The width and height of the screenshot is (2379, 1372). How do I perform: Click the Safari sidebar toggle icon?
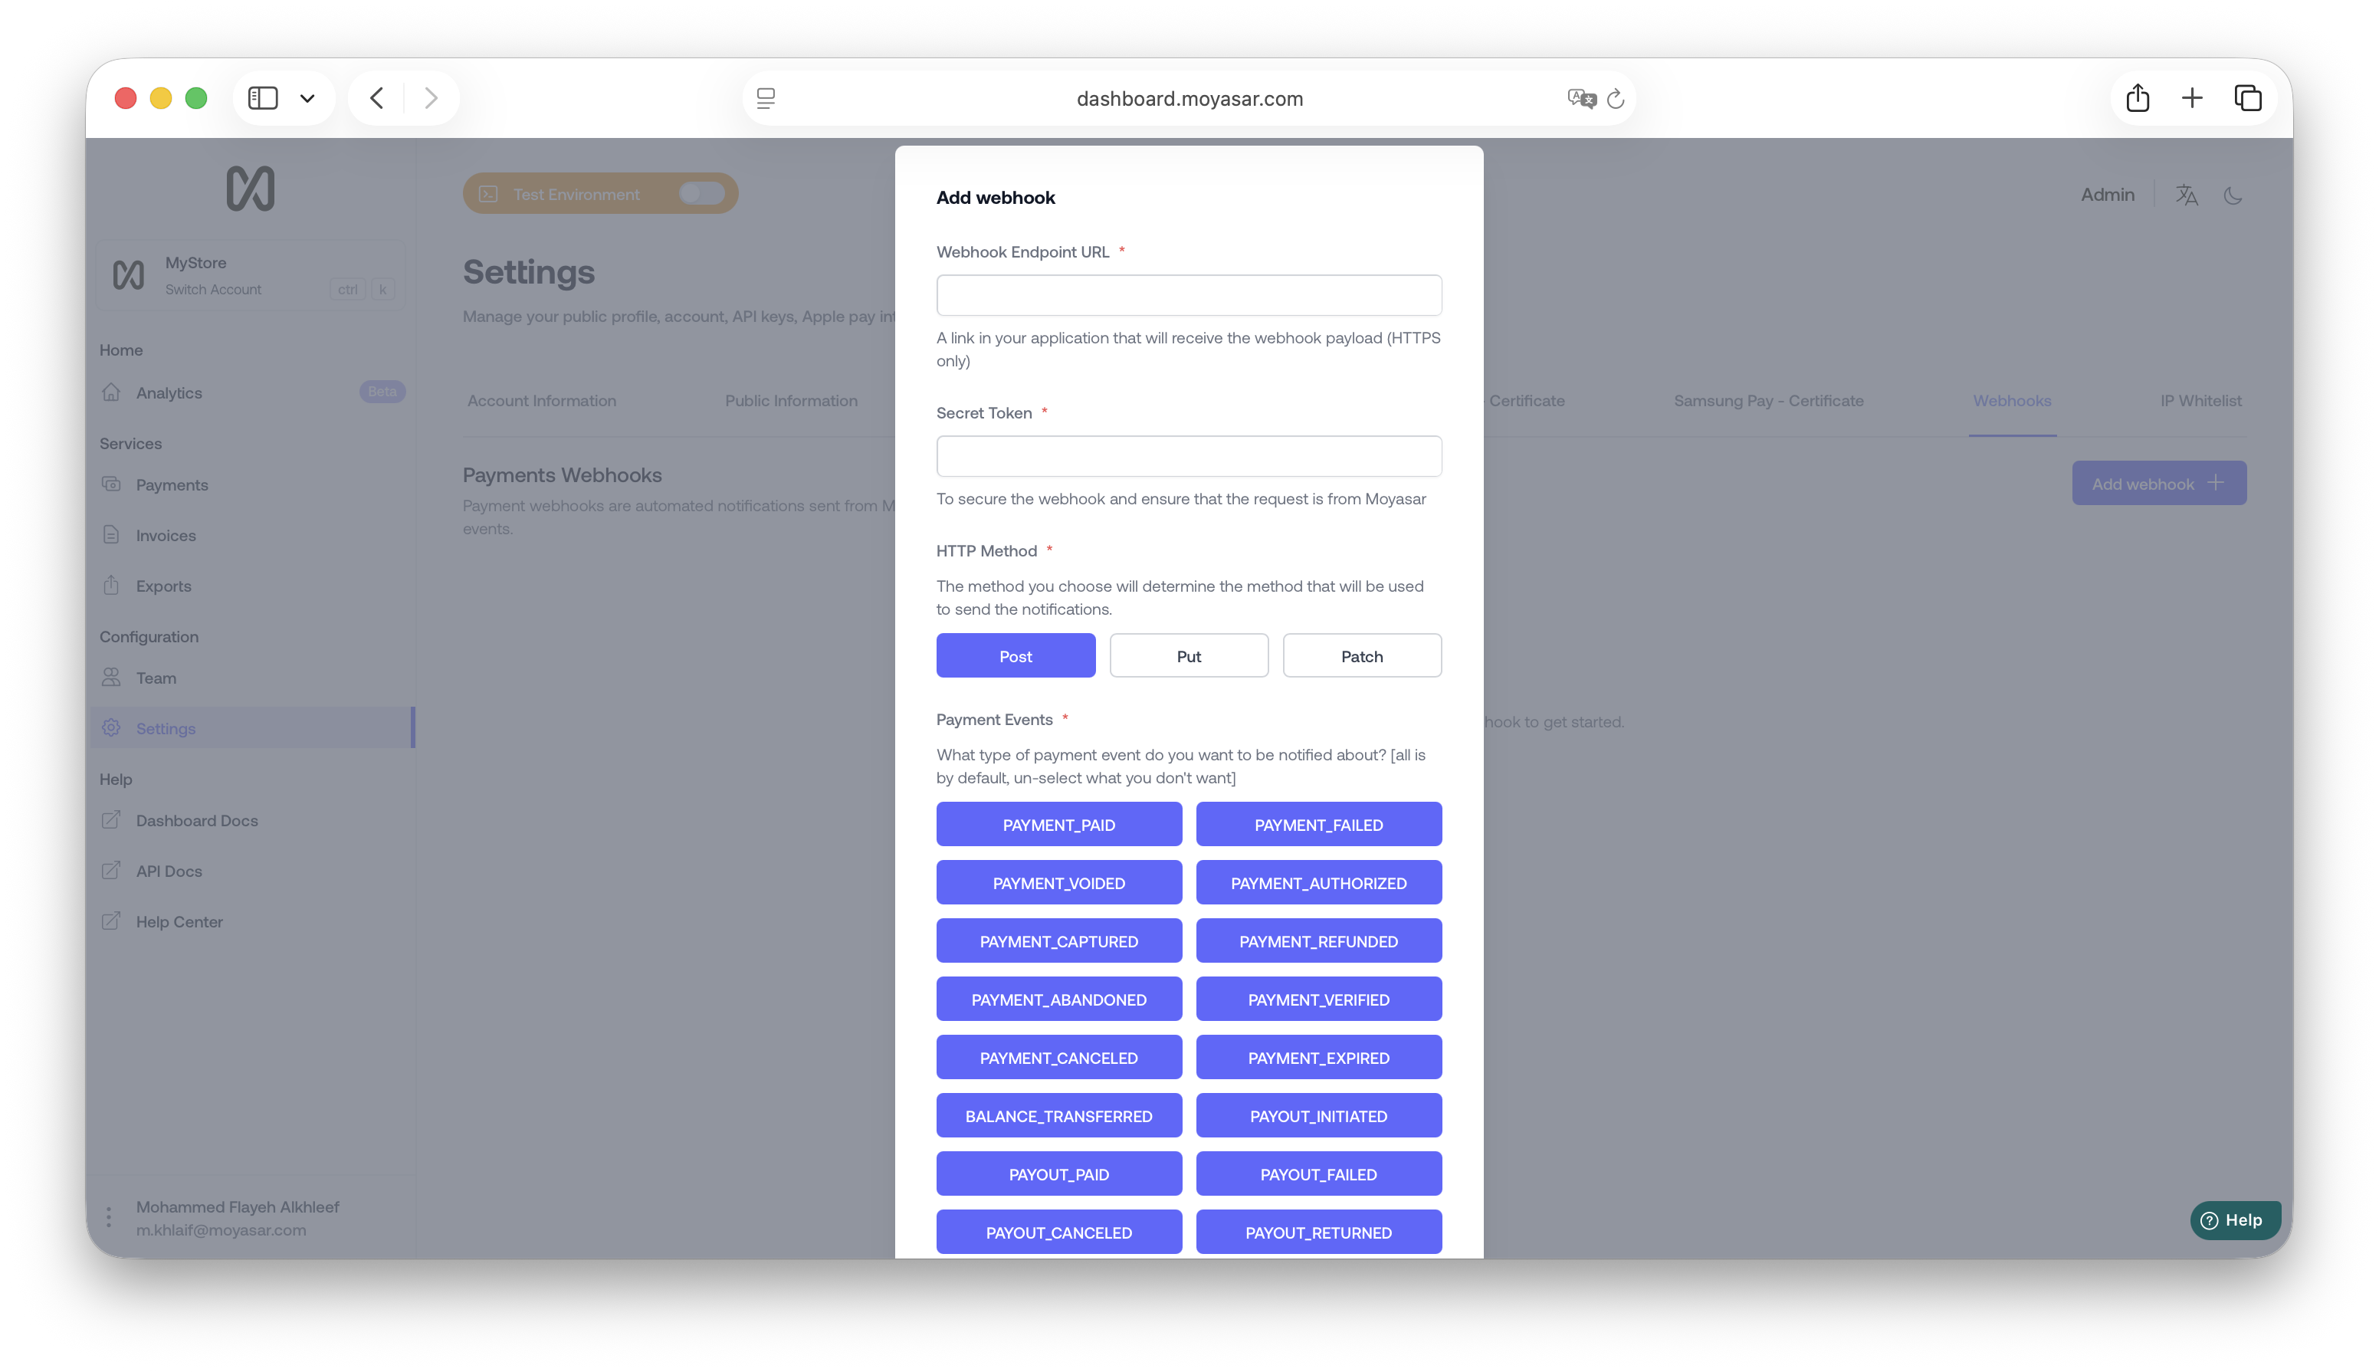tap(263, 98)
